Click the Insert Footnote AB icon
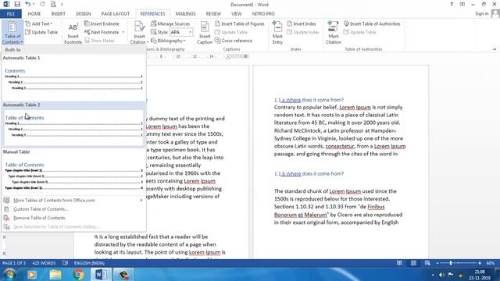 coord(73,27)
